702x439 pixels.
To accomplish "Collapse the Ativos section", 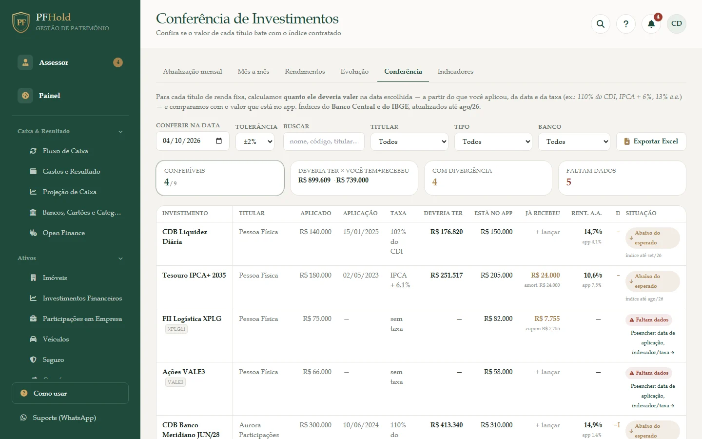I will coord(120,259).
